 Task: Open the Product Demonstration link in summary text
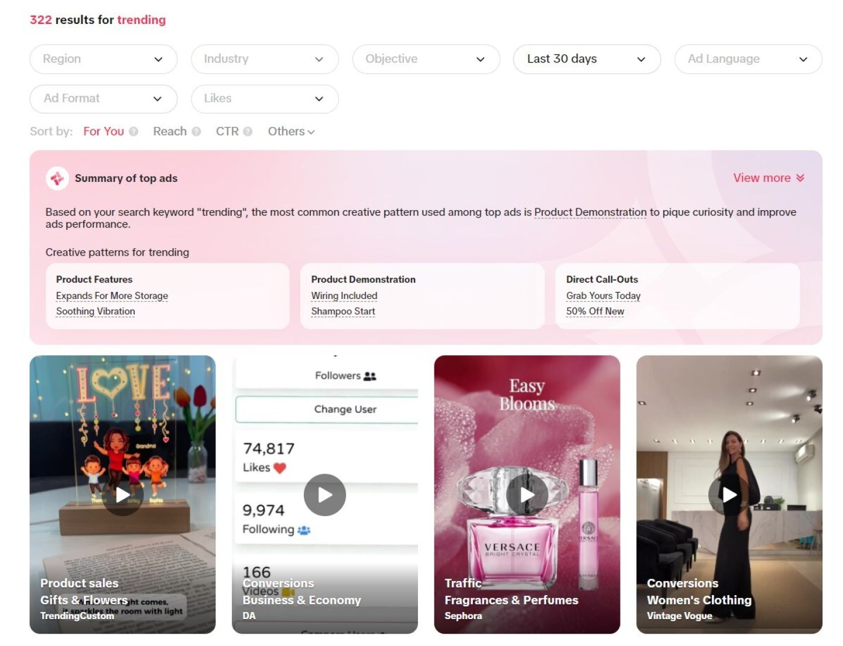(x=590, y=212)
